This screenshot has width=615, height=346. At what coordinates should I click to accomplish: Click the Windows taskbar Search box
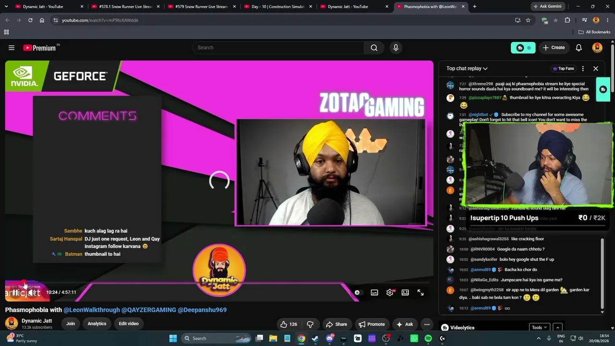click(217, 338)
